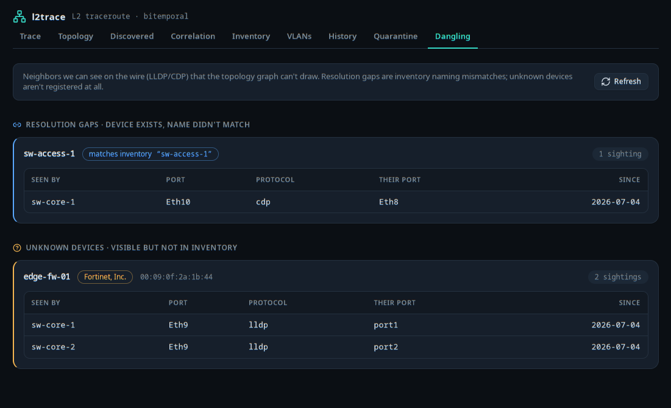This screenshot has height=408, width=671.
Task: Click the 1 sighting badge
Action: click(x=620, y=154)
